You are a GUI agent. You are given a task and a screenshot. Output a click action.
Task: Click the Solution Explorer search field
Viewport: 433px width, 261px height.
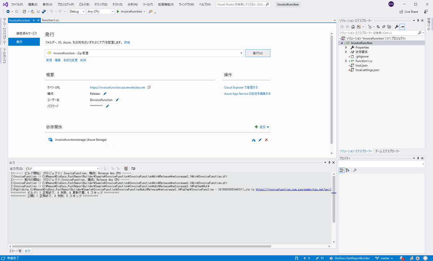point(381,33)
